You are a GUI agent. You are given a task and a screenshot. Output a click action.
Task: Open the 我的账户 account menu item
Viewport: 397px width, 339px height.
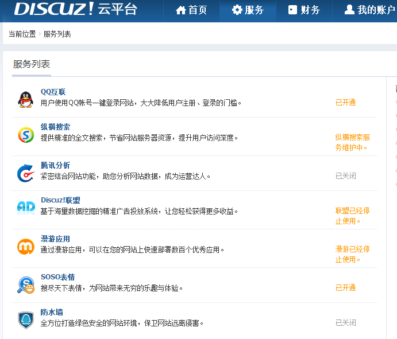pyautogui.click(x=369, y=10)
